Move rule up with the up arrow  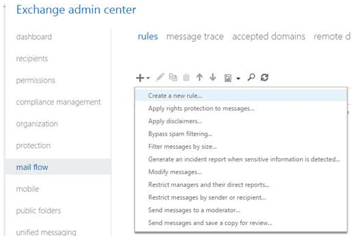click(x=199, y=77)
